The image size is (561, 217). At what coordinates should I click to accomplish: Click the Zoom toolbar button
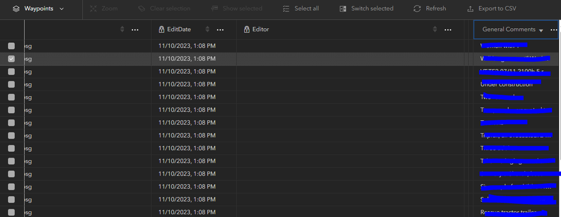point(103,8)
